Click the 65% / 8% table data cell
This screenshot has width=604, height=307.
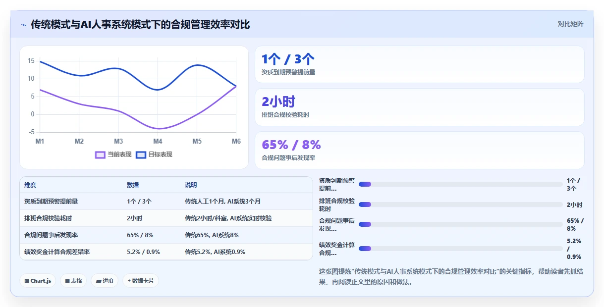click(x=140, y=235)
